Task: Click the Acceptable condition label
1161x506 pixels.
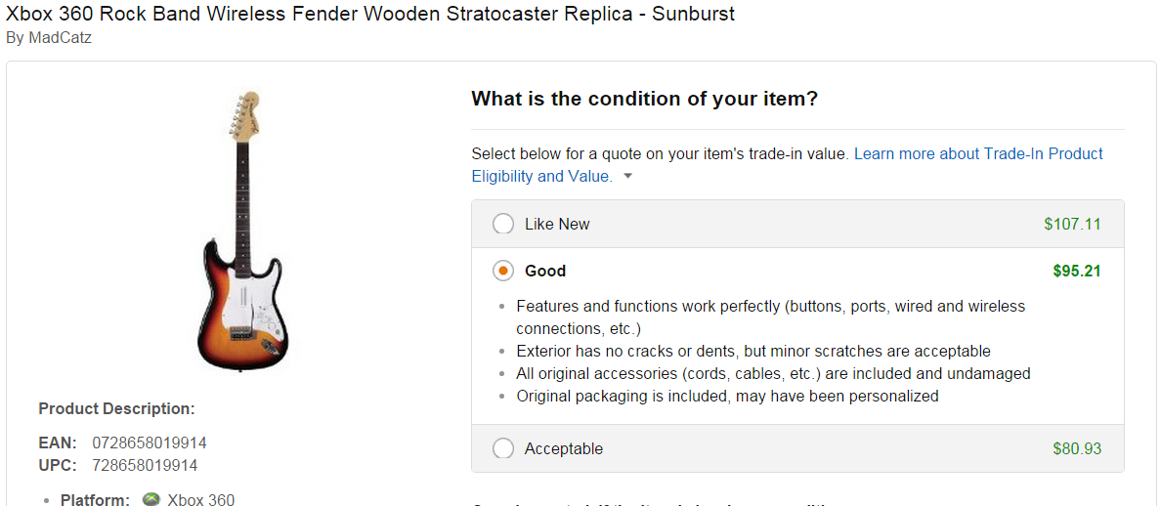Action: coord(564,448)
